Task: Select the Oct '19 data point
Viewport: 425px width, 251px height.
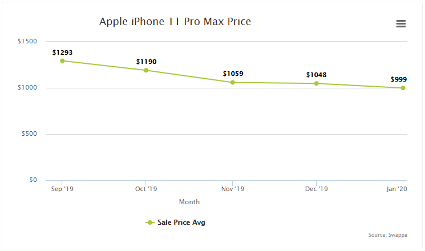Action: [x=146, y=71]
